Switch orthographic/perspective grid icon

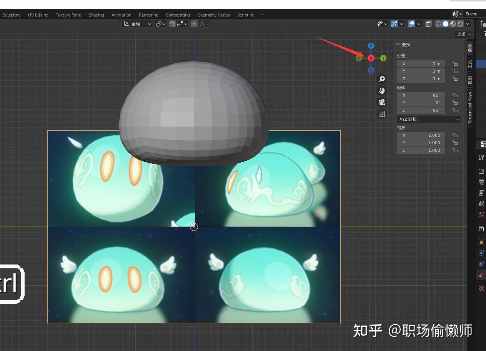[x=382, y=114]
